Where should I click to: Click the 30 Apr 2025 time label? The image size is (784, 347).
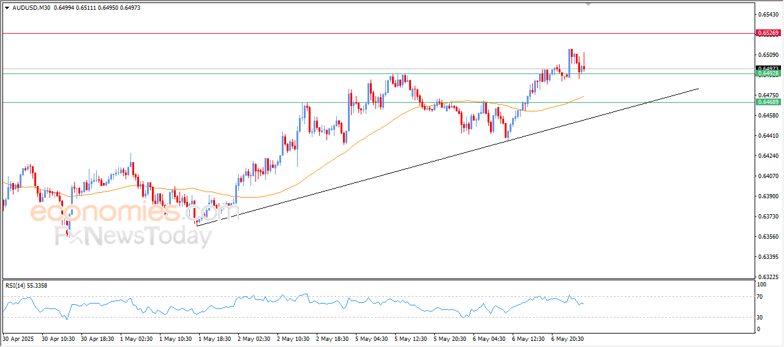point(18,338)
